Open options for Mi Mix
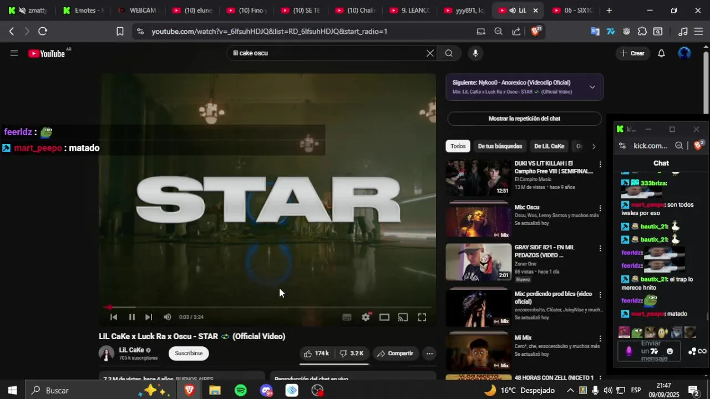710x399 pixels. click(x=600, y=339)
